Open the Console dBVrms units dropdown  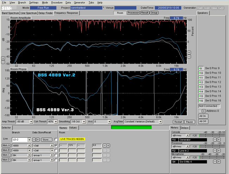[187, 135]
